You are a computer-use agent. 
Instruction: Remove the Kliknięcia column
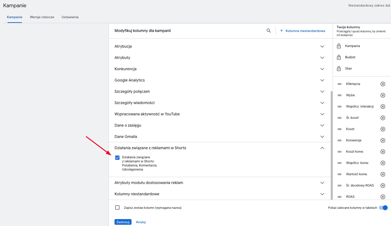(x=383, y=84)
